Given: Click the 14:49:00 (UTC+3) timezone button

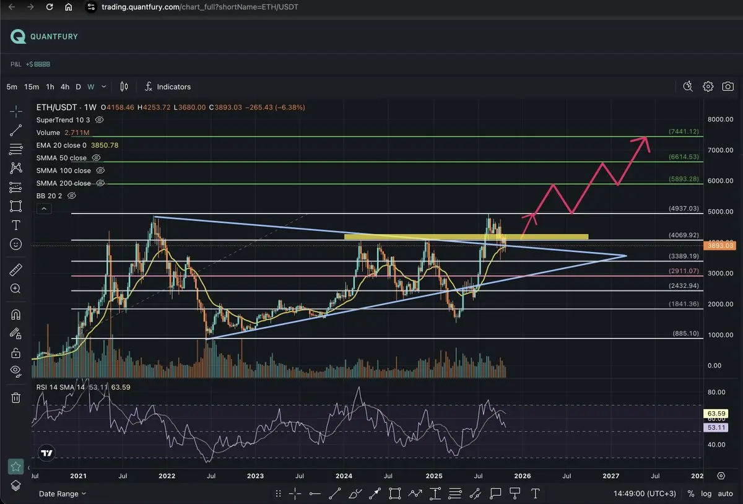Looking at the screenshot, I should click(645, 493).
